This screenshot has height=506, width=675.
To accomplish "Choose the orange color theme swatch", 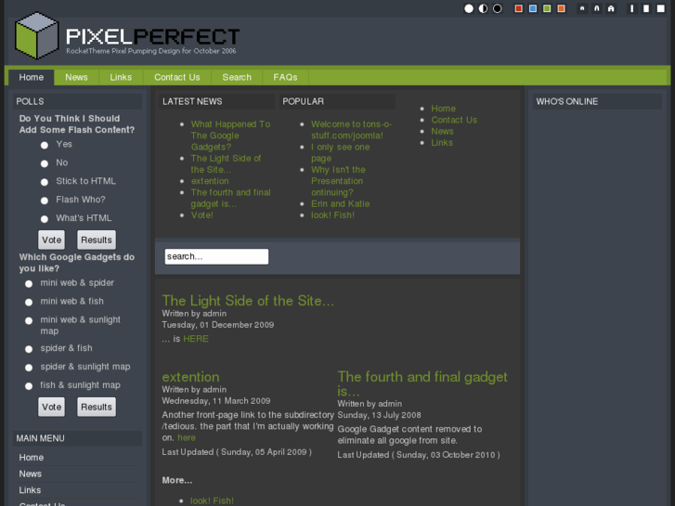I will tap(562, 8).
